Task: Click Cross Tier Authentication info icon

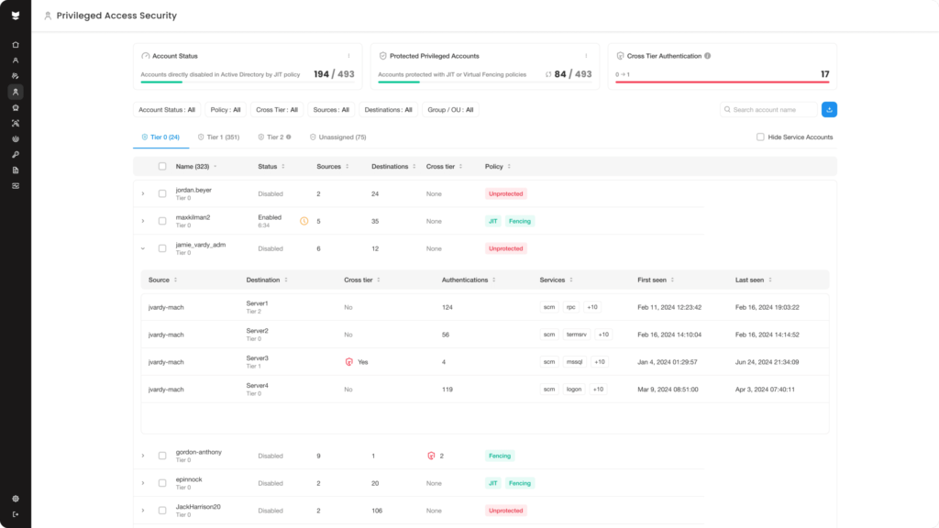Action: click(x=708, y=56)
